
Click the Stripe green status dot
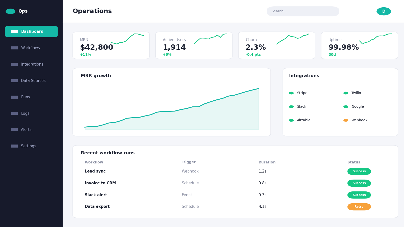pos(291,93)
